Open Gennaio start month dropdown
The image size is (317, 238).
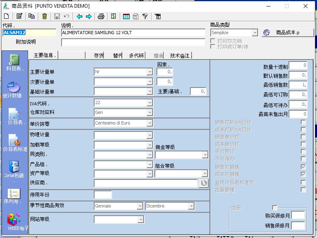140,206
